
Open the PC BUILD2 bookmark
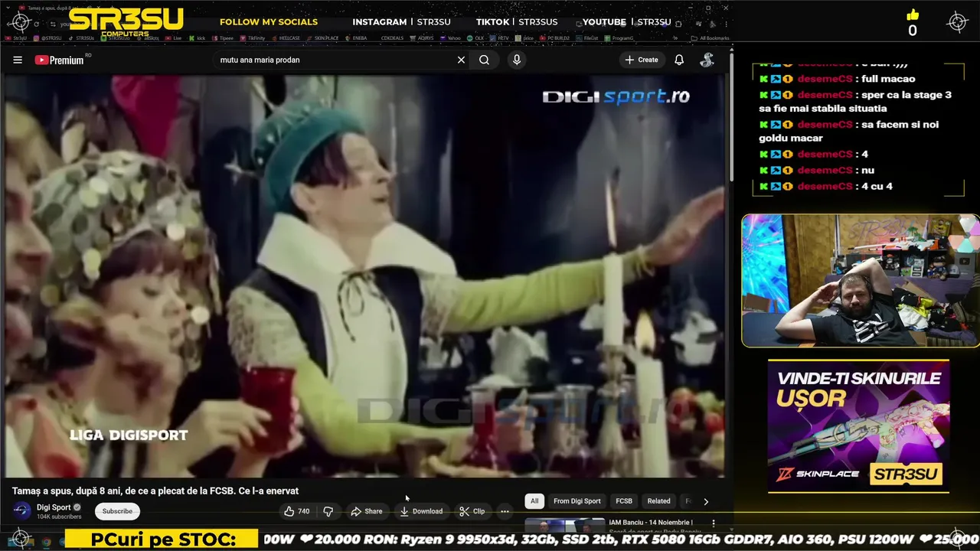coord(554,38)
